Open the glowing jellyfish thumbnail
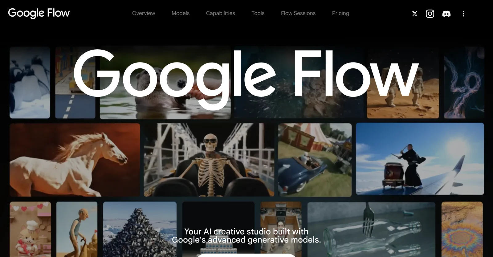This screenshot has height=257, width=493. click(464, 83)
